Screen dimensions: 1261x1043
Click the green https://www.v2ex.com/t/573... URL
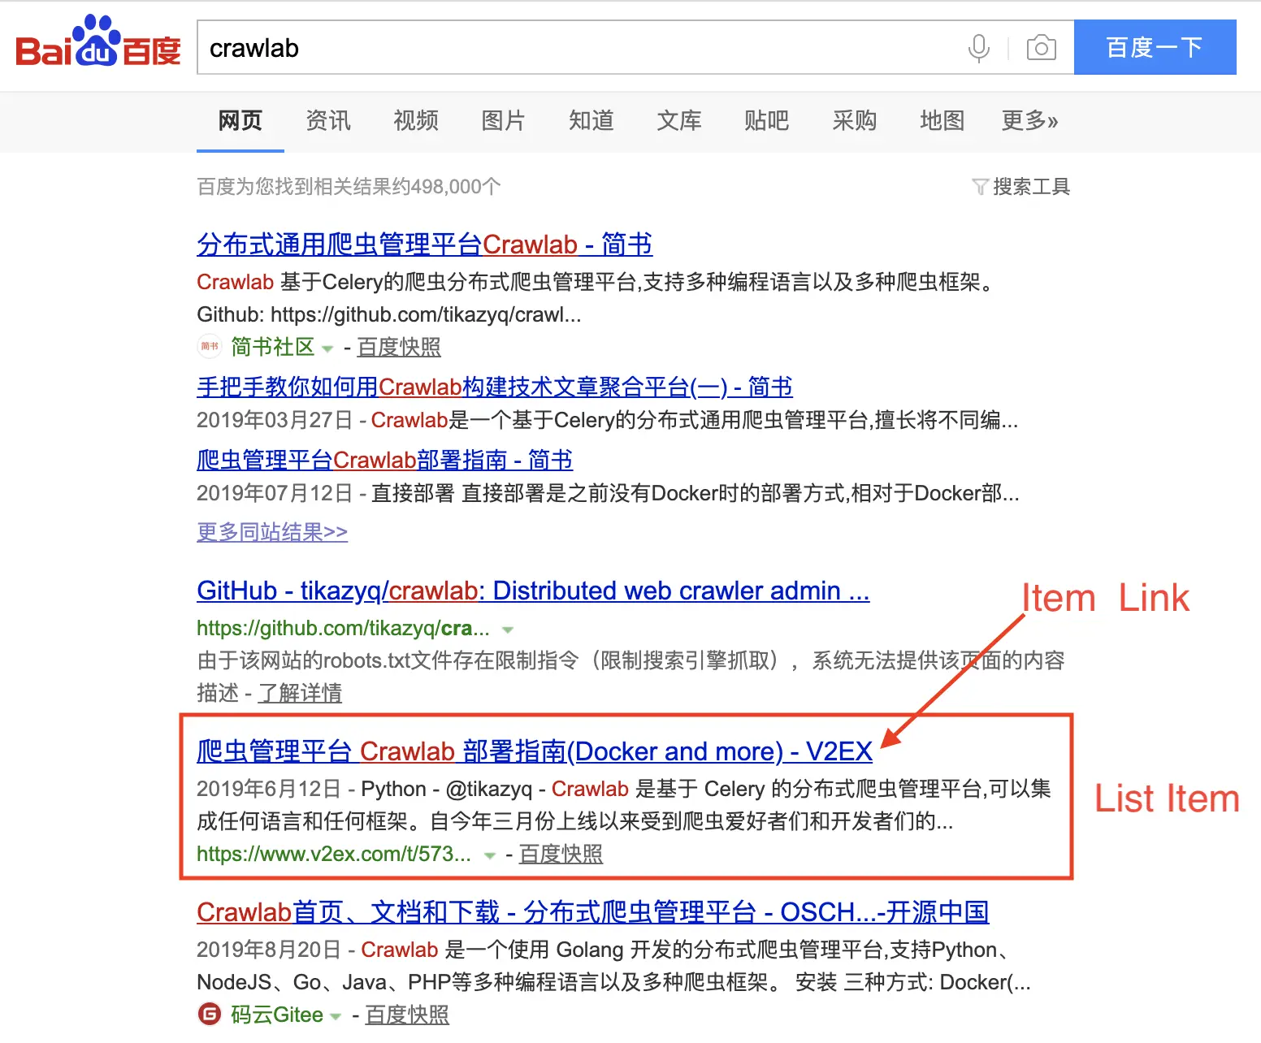(334, 854)
